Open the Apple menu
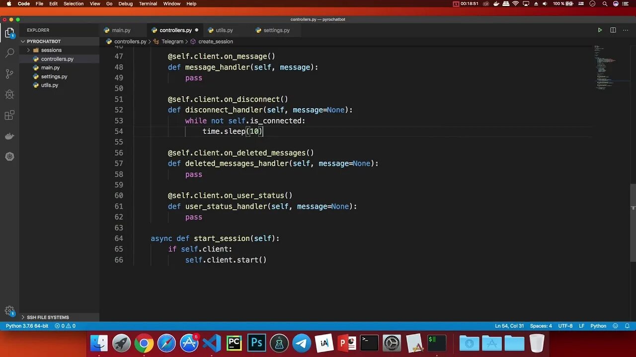 (x=8, y=3)
